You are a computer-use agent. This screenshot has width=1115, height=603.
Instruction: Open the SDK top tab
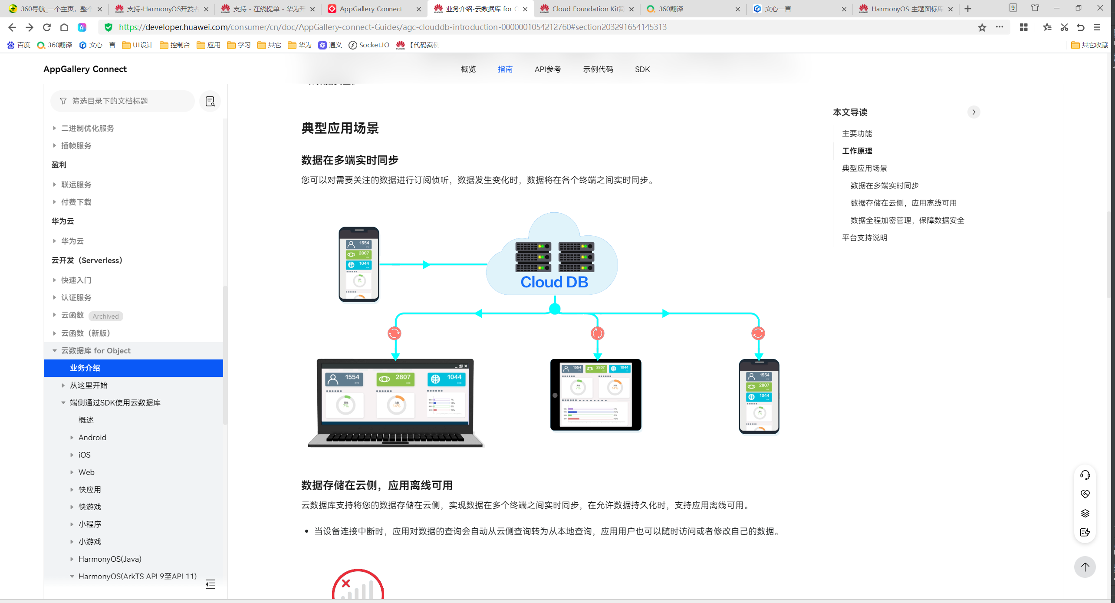click(642, 69)
